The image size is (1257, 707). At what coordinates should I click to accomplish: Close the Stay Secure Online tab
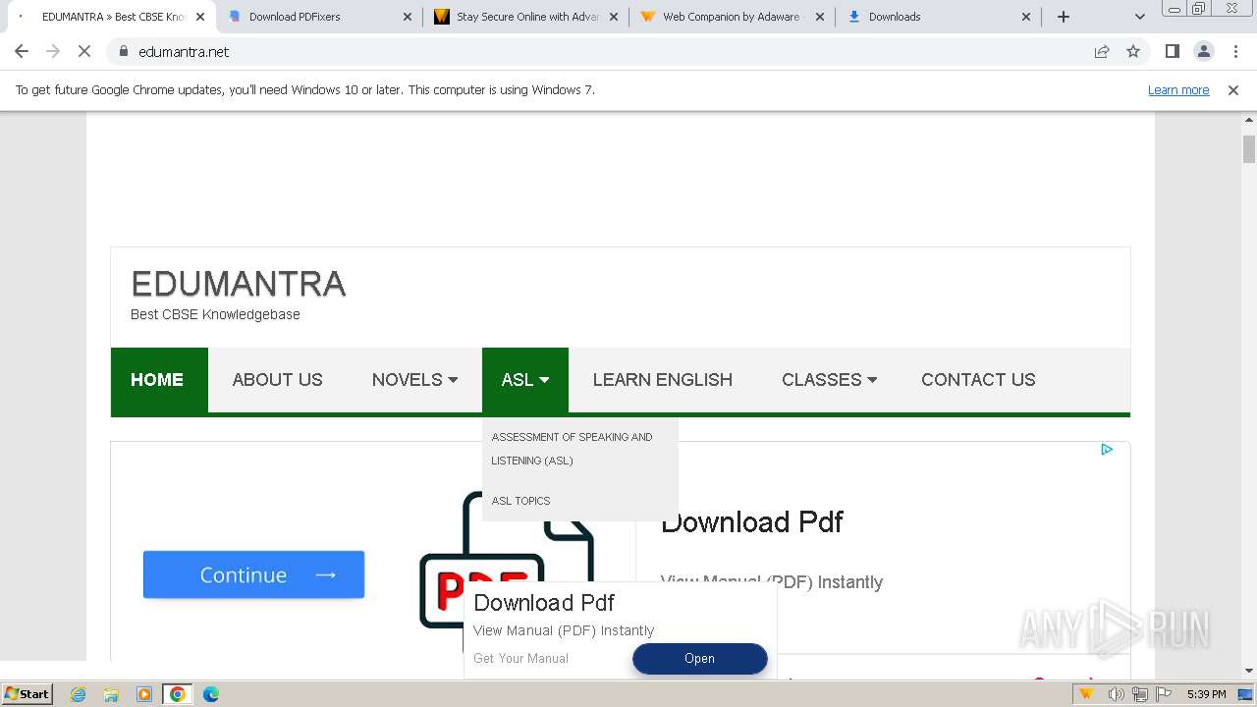(x=614, y=17)
